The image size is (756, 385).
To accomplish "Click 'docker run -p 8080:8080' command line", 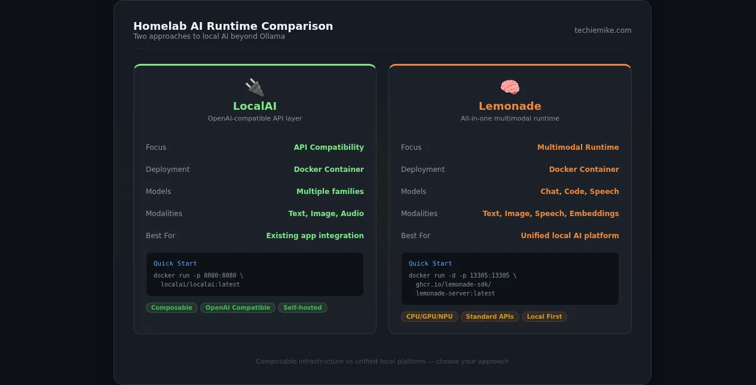I will point(198,276).
